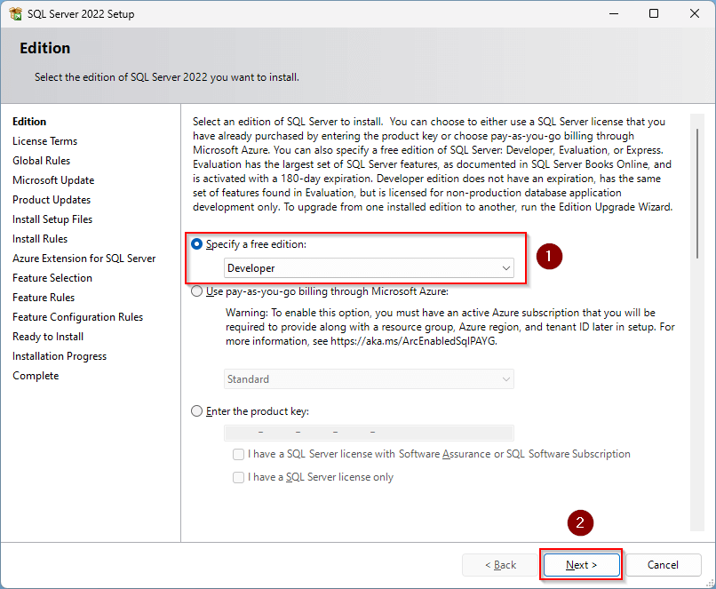Click the product key input field

369,433
